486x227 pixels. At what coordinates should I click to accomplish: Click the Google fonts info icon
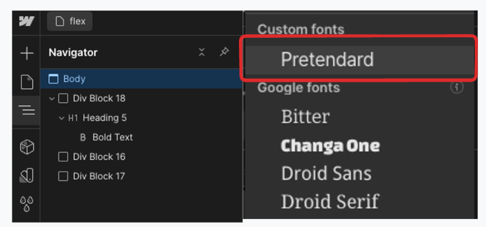click(456, 87)
